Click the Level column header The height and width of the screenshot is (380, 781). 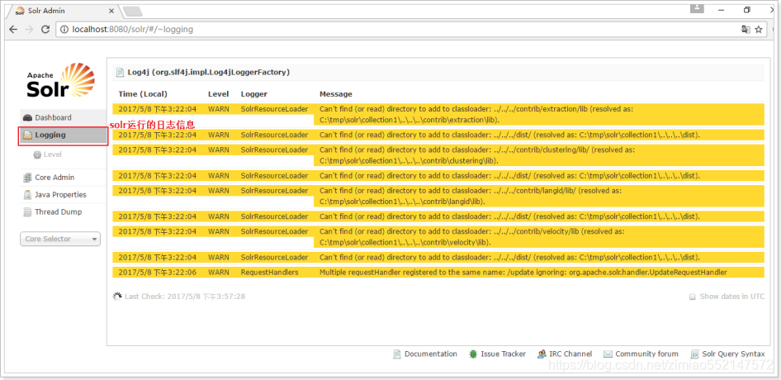219,93
